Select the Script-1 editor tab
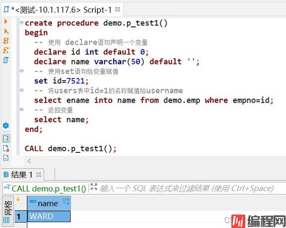The width and height of the screenshot is (286, 228). tap(62, 10)
